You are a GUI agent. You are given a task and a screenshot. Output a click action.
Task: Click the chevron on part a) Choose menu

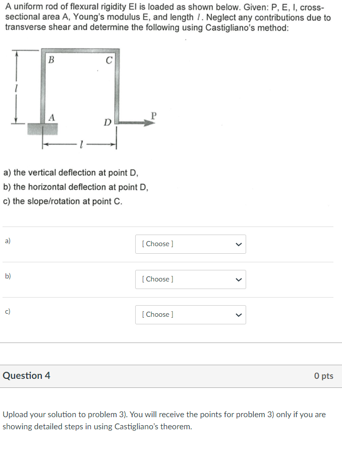point(238,244)
